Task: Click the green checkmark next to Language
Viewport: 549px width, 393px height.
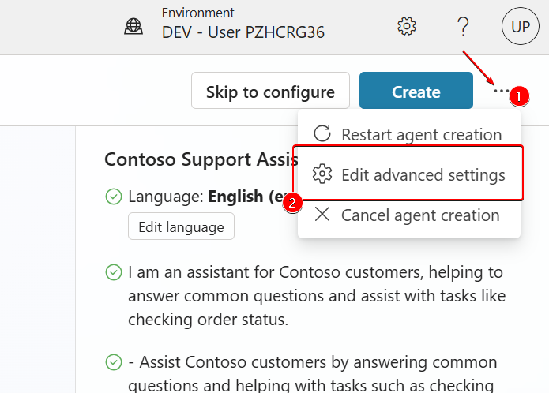Action: 114,196
